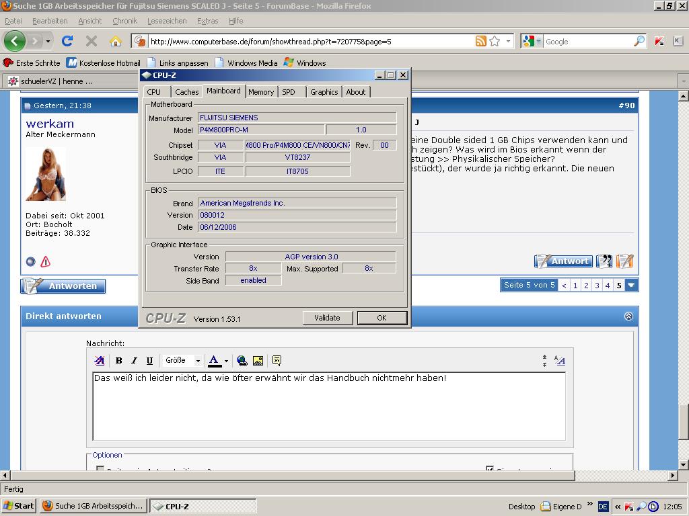Toggle underline formatting in the reply editor
Viewport: 689px width, 516px height.
pos(149,361)
